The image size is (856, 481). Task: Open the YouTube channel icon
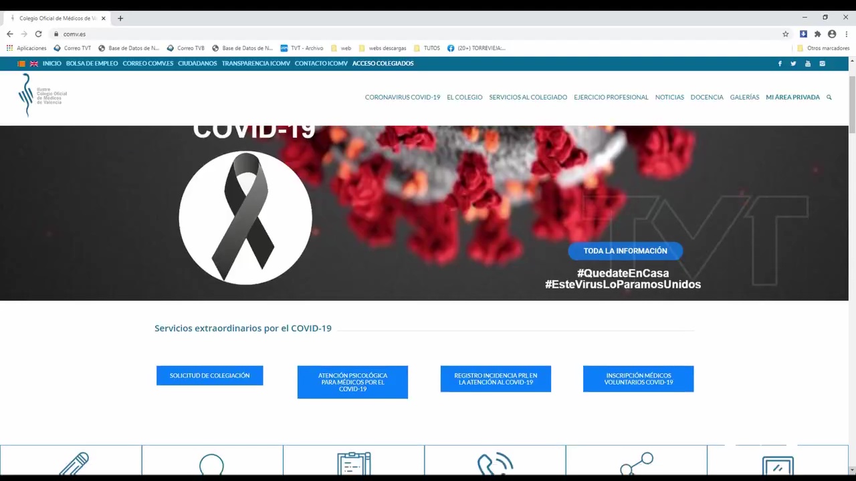tap(808, 63)
